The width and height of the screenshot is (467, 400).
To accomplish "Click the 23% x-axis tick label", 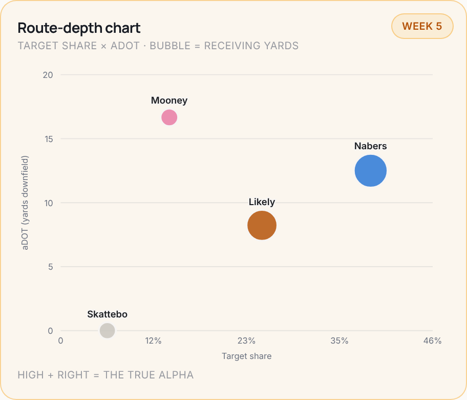I will 246,341.
